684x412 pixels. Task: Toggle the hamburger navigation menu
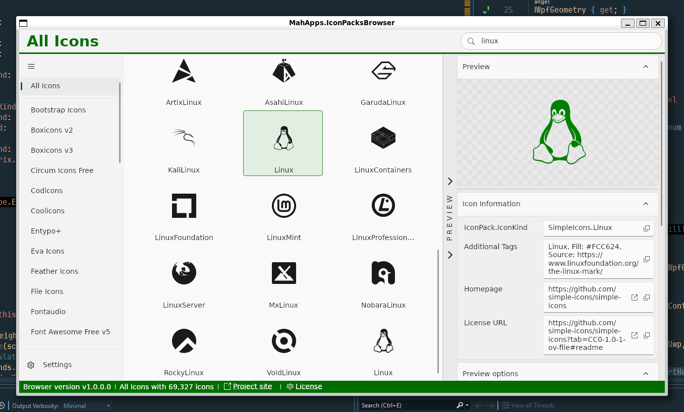[31, 67]
